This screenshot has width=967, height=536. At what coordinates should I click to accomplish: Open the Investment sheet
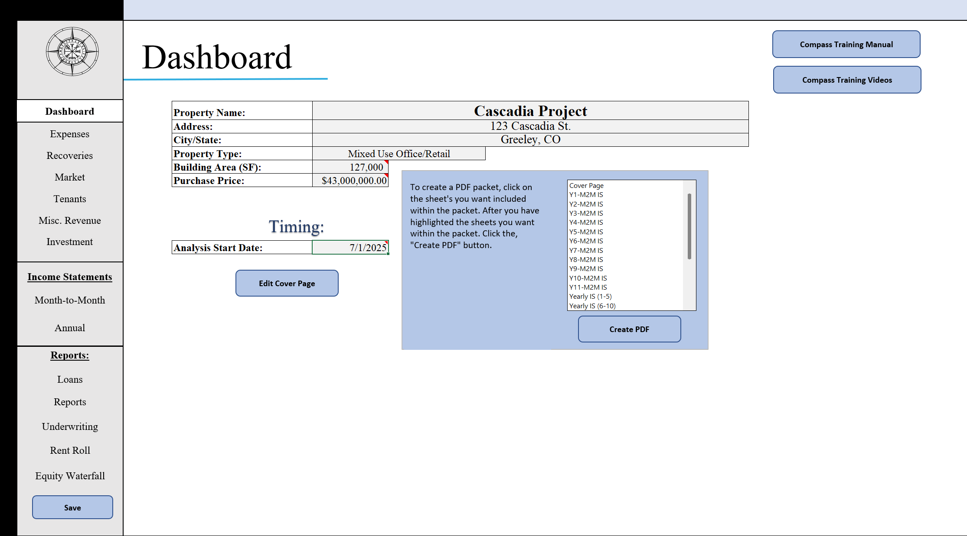(x=69, y=242)
